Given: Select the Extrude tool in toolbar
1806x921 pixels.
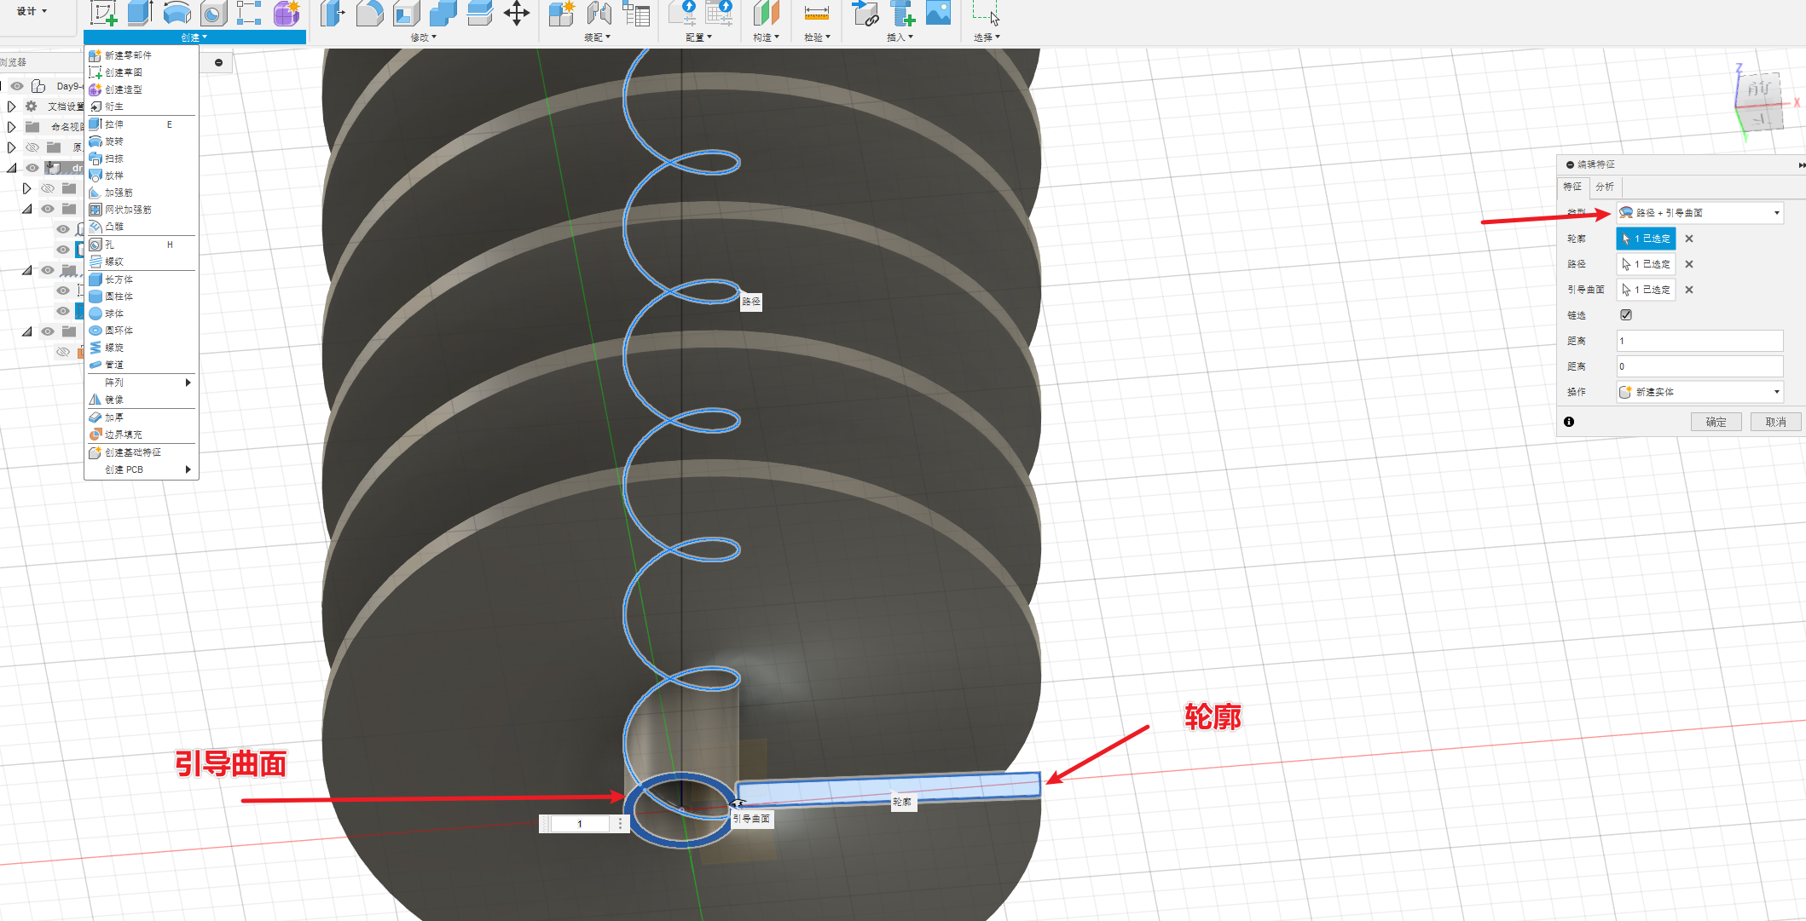Looking at the screenshot, I should point(140,14).
